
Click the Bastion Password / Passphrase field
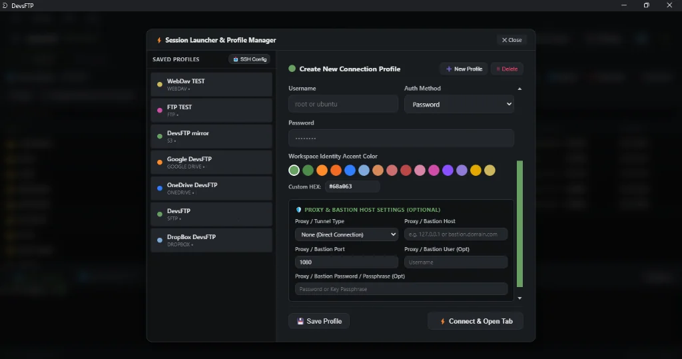(401, 289)
